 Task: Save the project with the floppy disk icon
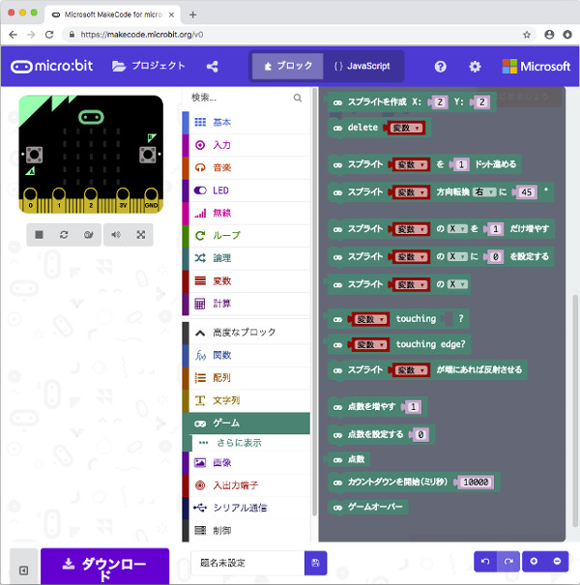[315, 563]
